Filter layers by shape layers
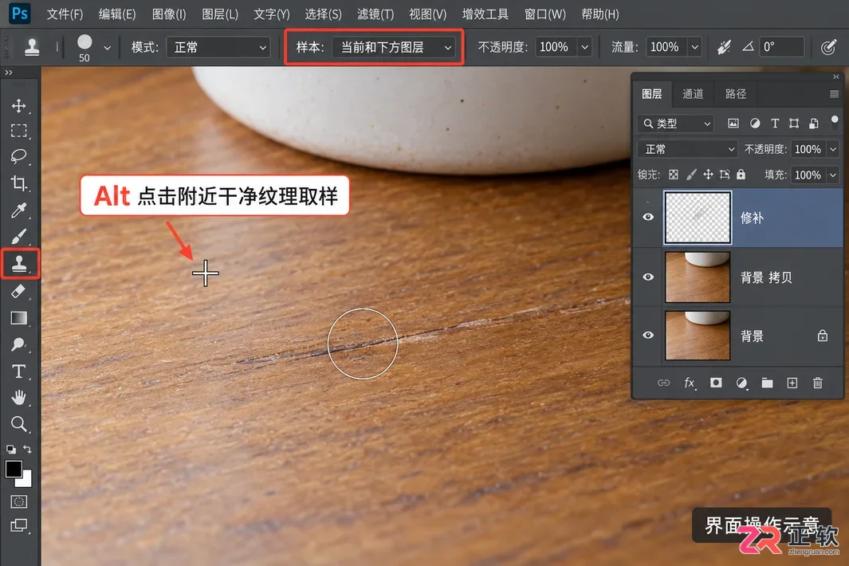 tap(794, 124)
